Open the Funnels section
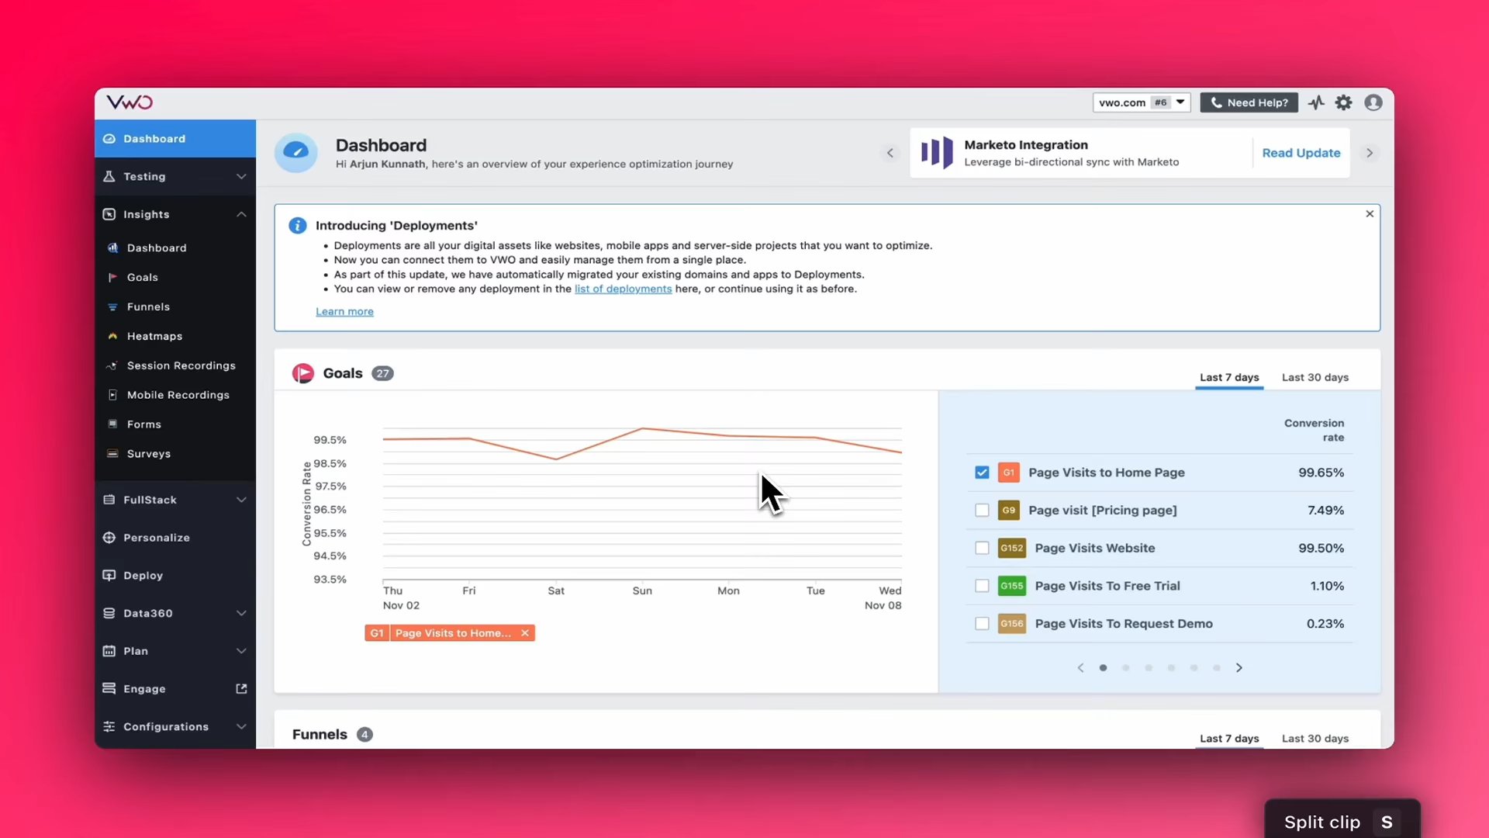The width and height of the screenshot is (1489, 838). [147, 306]
